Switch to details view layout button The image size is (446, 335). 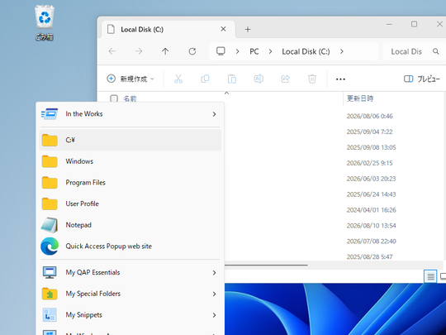(x=430, y=276)
